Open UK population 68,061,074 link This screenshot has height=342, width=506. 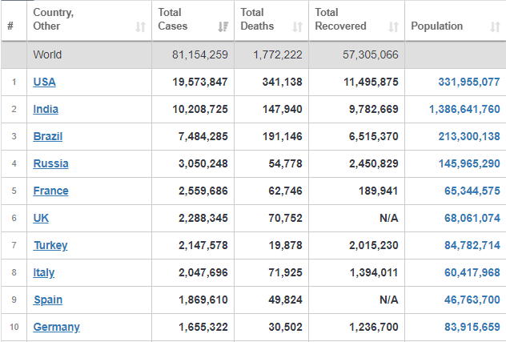[472, 218]
